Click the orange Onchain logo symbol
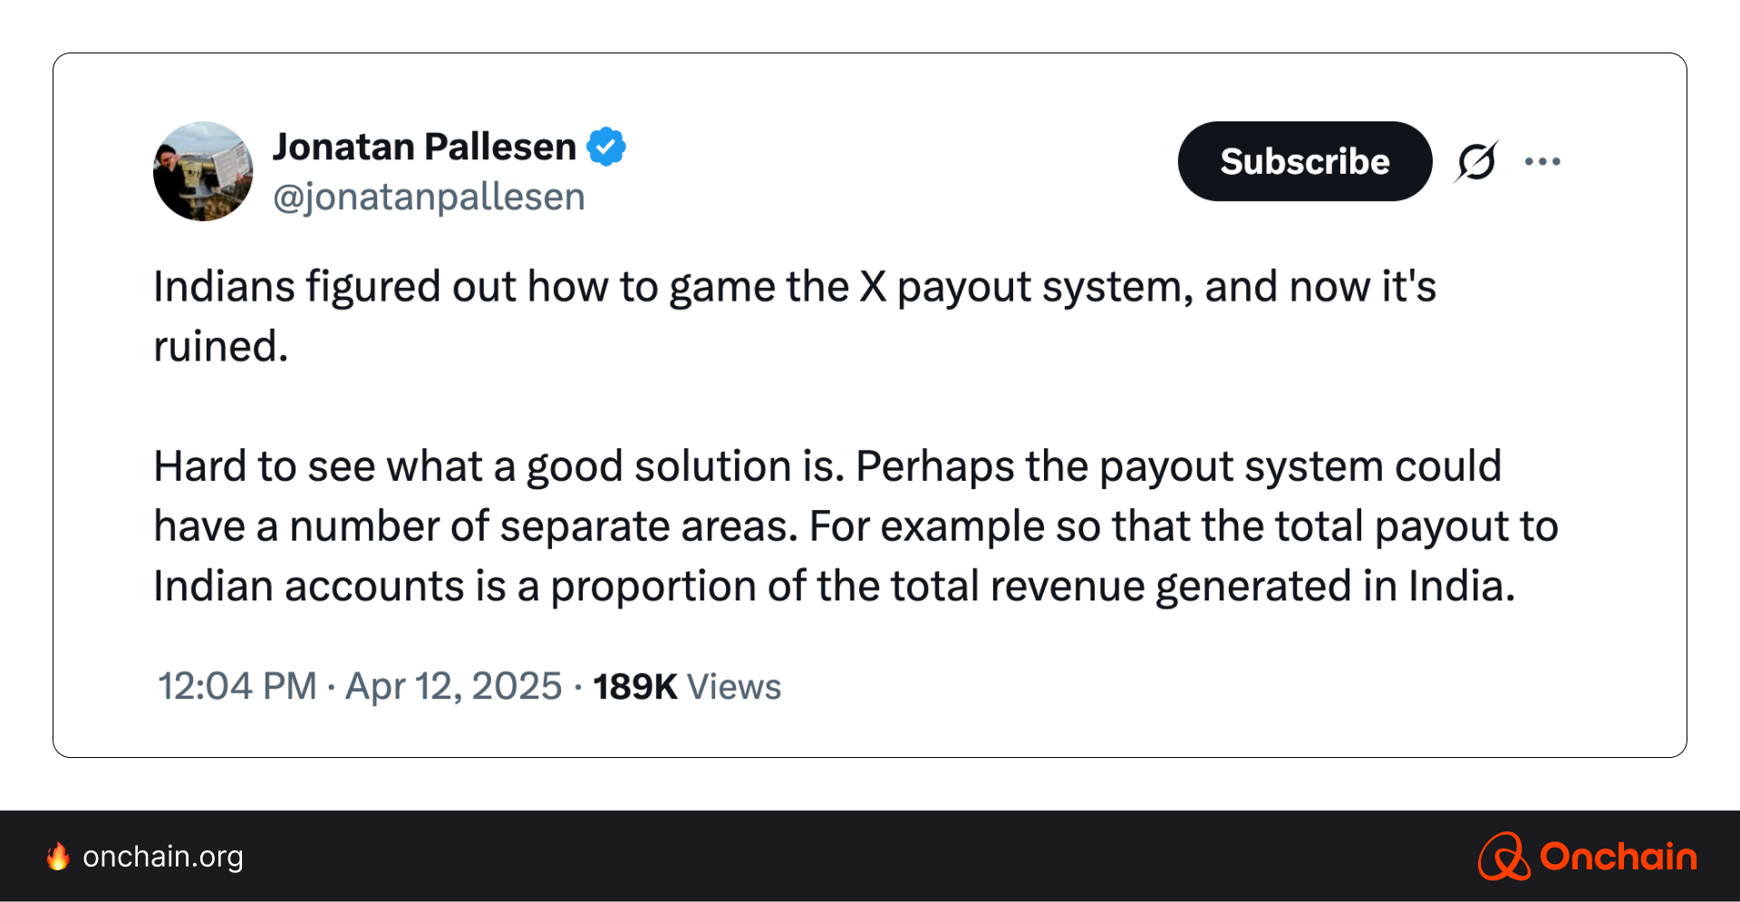1740x902 pixels. 1504,856
